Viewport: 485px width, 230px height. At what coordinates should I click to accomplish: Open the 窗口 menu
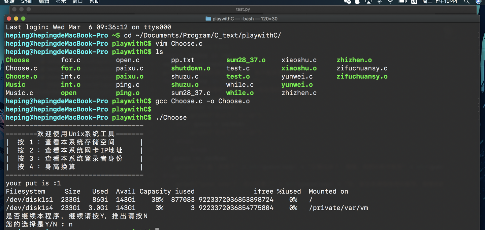tap(78, 2)
